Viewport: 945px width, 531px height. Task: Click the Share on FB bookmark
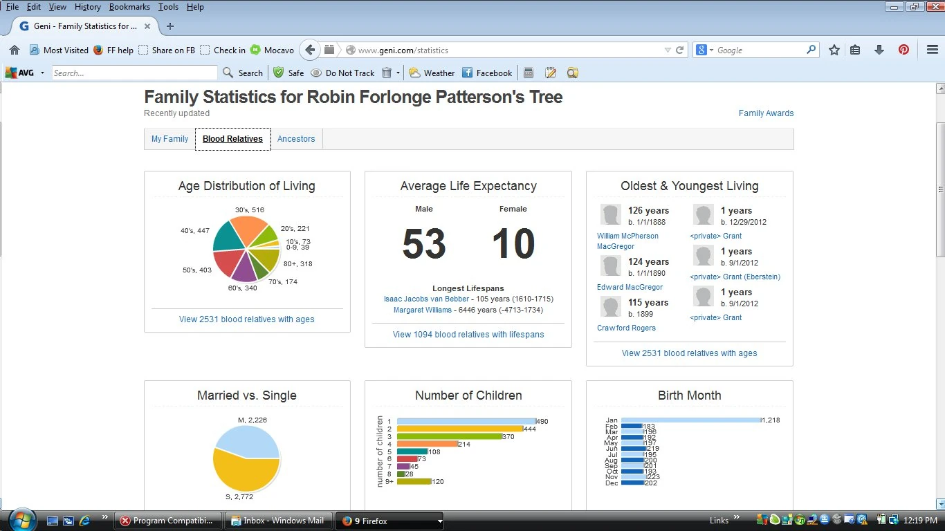167,50
